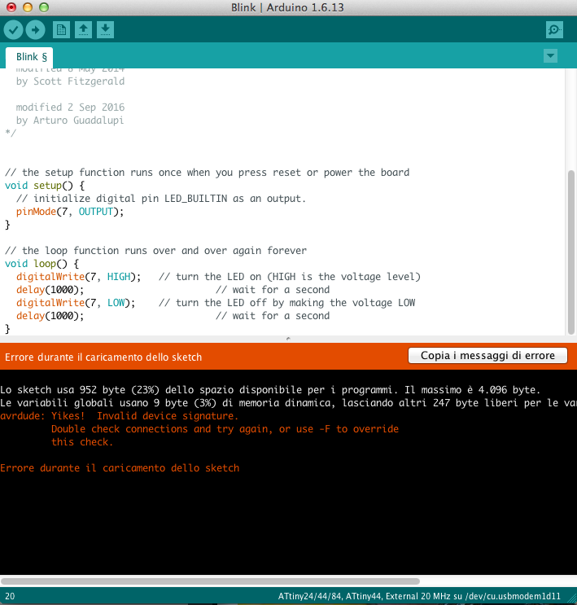
Task: Click the Verify checkmark button
Action: tap(14, 29)
